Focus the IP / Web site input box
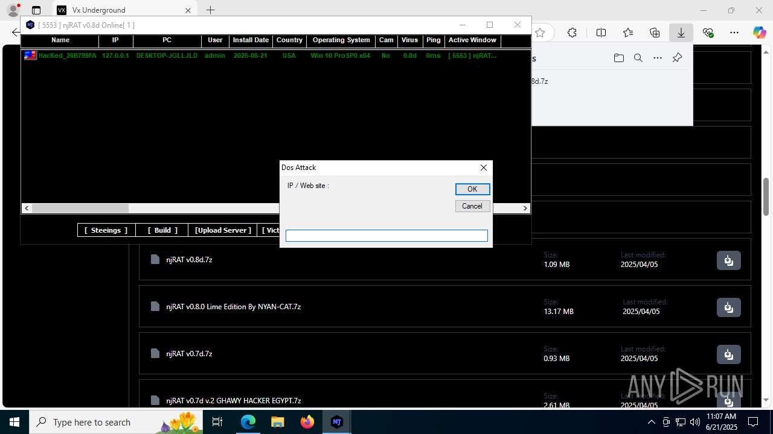The image size is (773, 434). [x=386, y=236]
